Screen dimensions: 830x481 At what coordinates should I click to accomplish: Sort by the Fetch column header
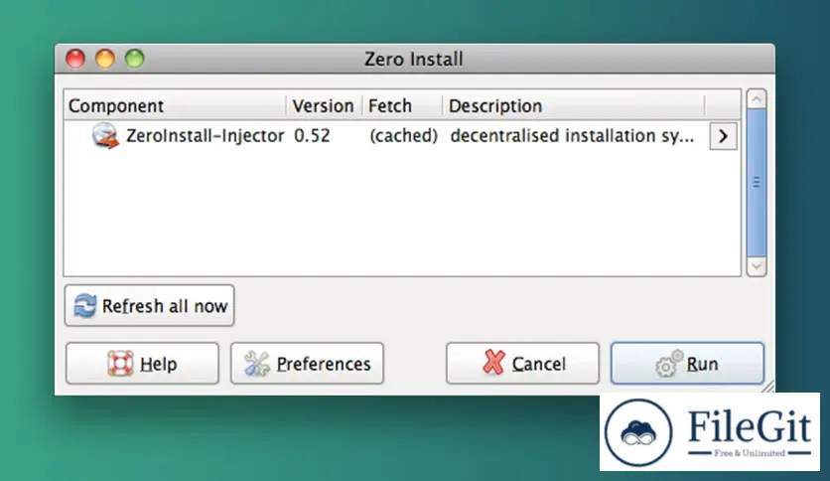(402, 105)
